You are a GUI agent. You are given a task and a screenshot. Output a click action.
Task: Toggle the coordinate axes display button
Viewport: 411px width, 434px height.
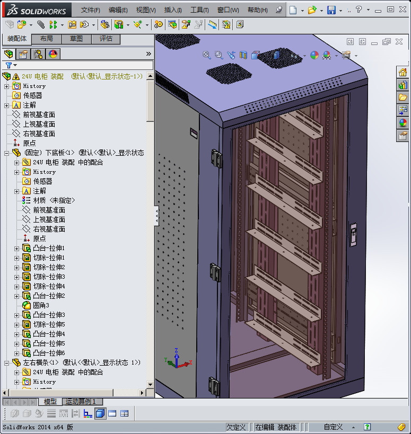tap(88, 413)
